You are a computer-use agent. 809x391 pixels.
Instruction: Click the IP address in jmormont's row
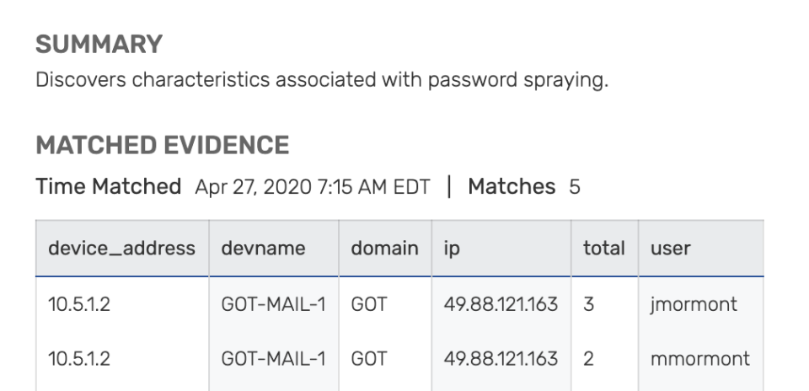point(501,304)
